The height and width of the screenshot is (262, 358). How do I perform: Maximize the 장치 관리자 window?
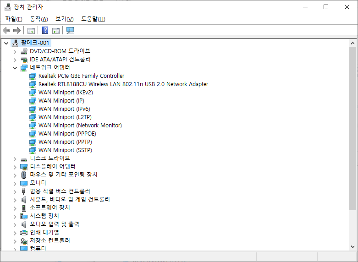click(x=326, y=7)
